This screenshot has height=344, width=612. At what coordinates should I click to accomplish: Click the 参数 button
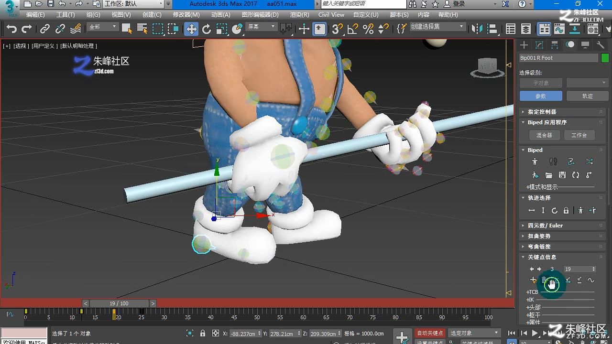click(540, 96)
